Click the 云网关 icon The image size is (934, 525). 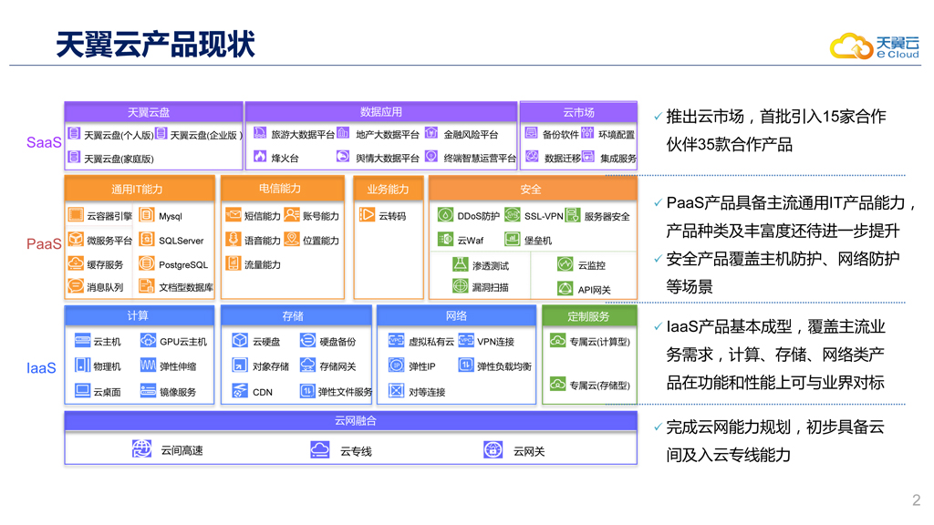pyautogui.click(x=493, y=449)
